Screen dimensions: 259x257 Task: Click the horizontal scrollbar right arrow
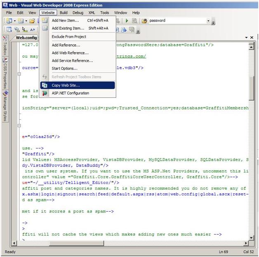click(x=246, y=243)
